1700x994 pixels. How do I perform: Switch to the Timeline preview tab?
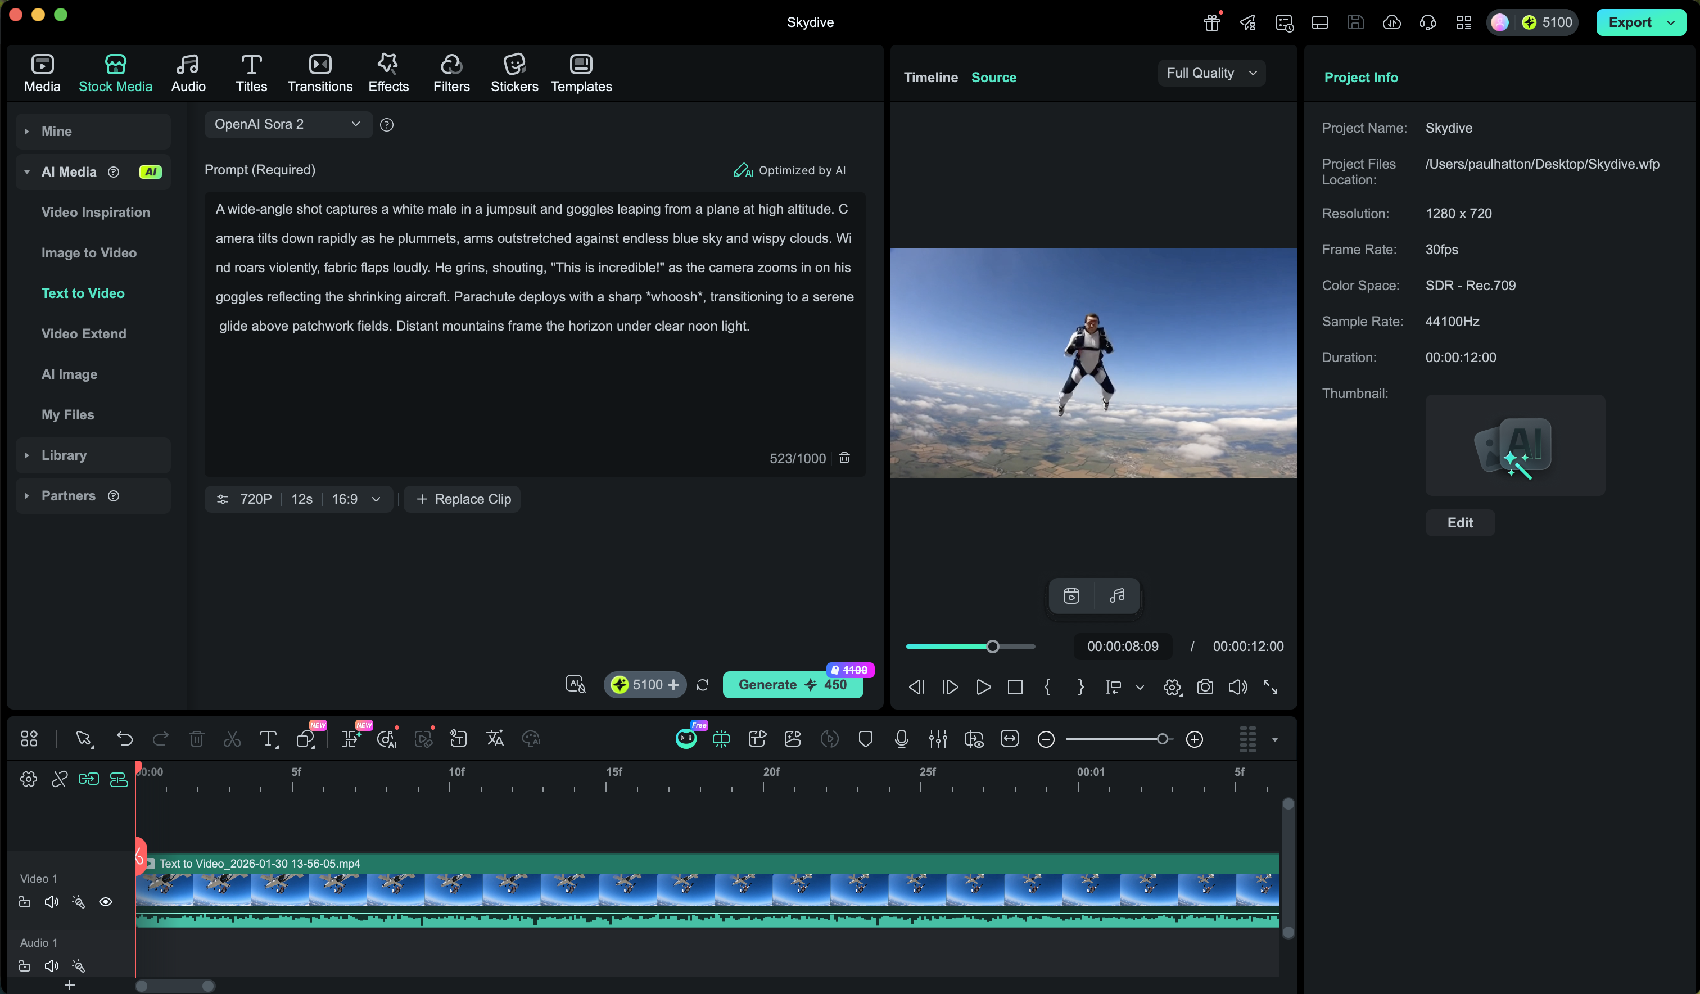click(930, 78)
